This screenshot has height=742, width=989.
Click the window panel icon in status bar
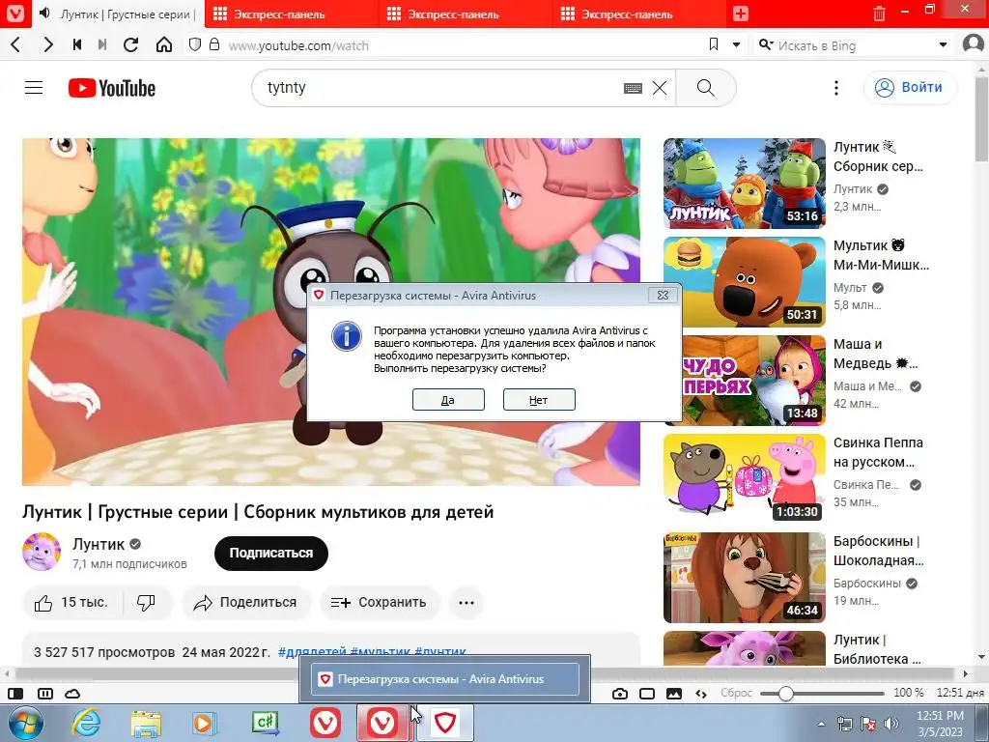click(x=647, y=694)
